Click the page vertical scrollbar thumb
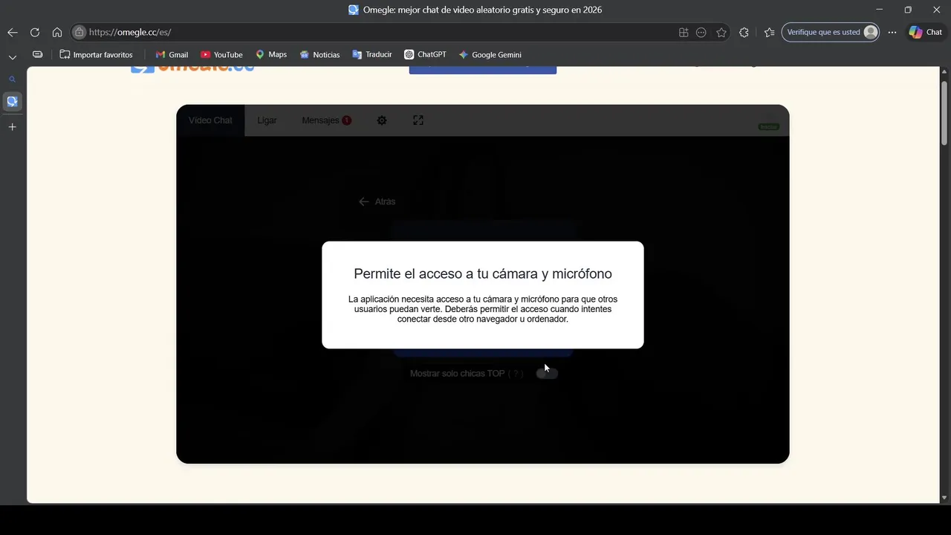 [x=944, y=111]
